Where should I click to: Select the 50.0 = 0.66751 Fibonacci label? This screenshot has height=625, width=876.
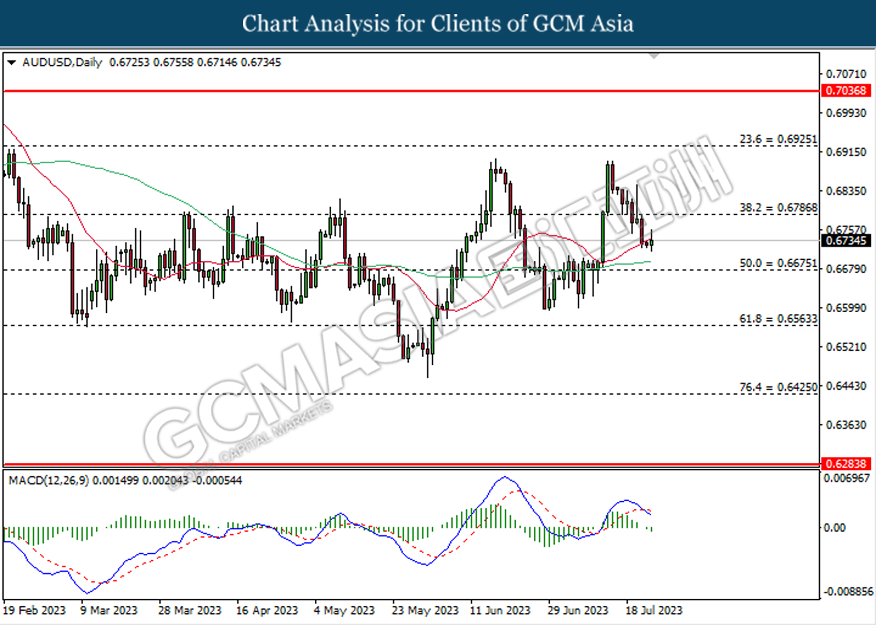coord(778,263)
